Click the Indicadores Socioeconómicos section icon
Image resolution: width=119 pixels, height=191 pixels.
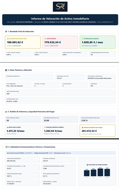click(7, 147)
